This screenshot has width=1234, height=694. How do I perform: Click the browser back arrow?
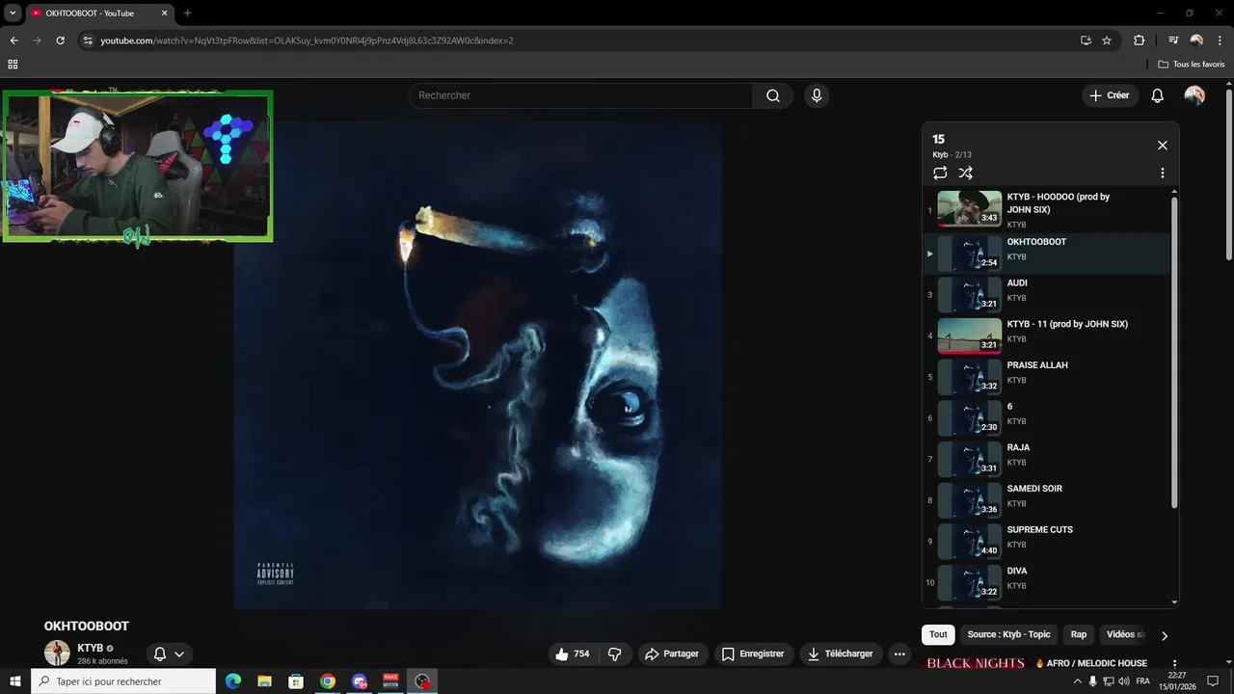coord(13,40)
